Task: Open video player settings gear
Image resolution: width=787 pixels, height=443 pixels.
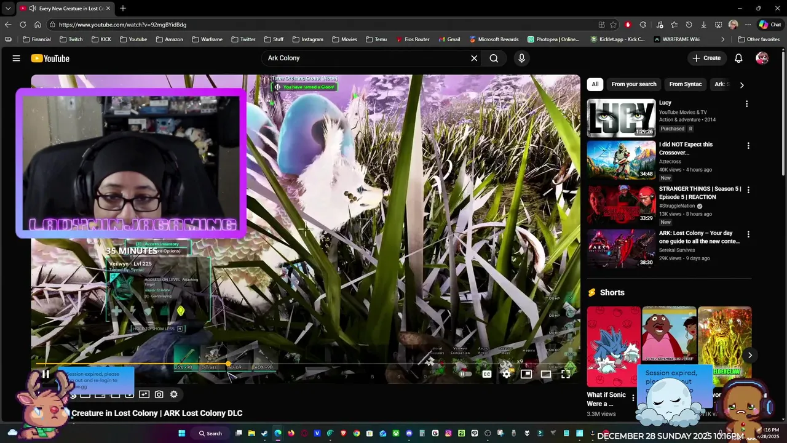Action: tap(506, 374)
